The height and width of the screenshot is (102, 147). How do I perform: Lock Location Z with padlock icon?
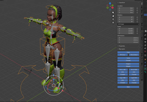tap(137, 12)
